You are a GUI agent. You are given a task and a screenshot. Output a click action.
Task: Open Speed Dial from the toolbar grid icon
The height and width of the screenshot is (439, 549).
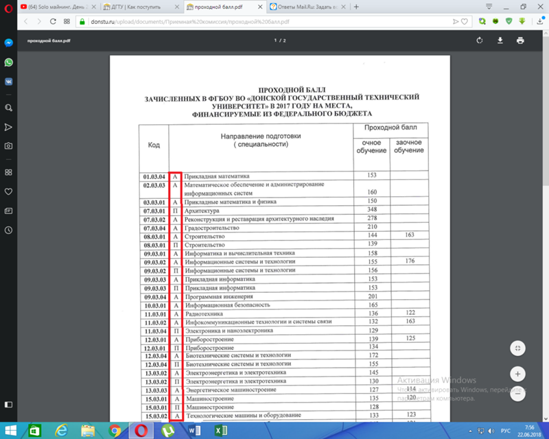coord(67,21)
